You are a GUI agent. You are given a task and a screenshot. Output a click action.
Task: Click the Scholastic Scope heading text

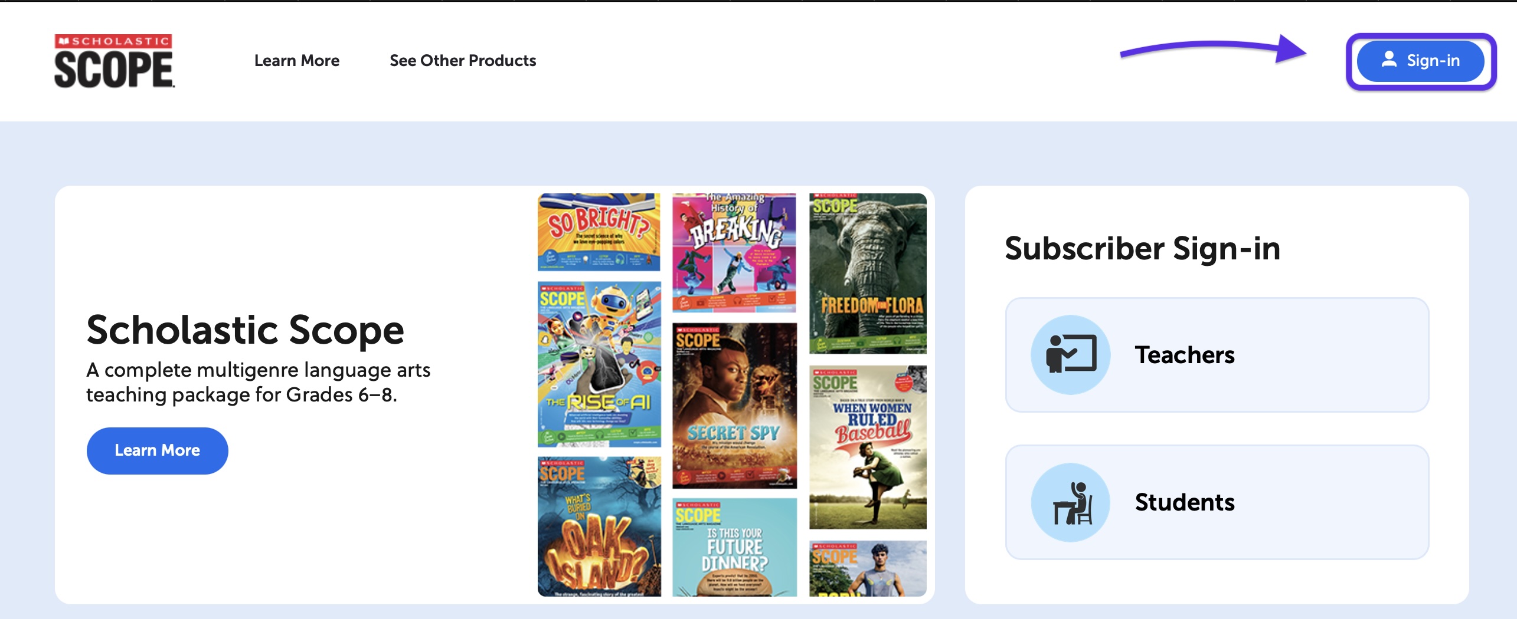click(245, 330)
